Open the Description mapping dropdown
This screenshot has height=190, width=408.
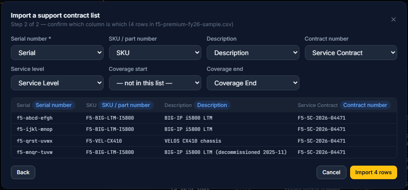[253, 53]
